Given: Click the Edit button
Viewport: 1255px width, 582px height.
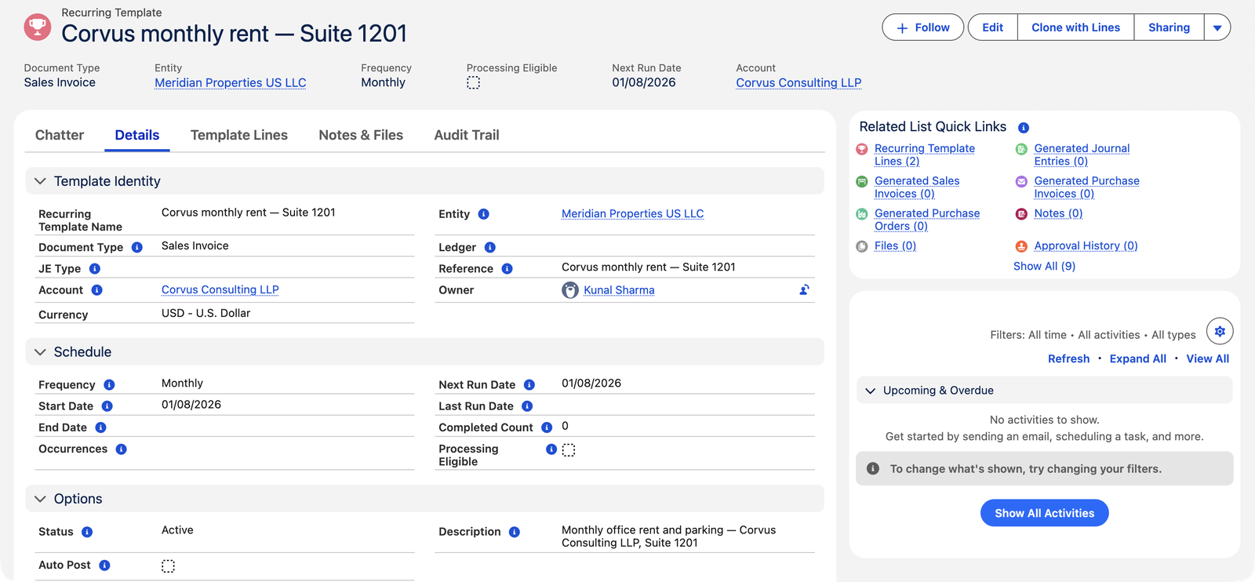Looking at the screenshot, I should pyautogui.click(x=993, y=27).
